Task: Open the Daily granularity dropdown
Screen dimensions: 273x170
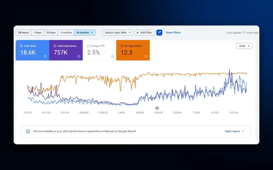Action: pyautogui.click(x=244, y=46)
